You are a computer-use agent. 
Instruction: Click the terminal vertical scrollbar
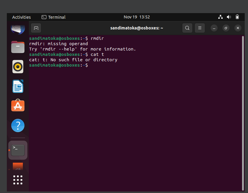243,113
